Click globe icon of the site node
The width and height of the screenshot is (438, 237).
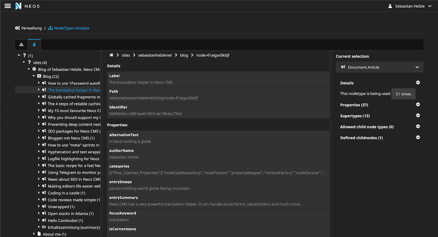(34, 69)
